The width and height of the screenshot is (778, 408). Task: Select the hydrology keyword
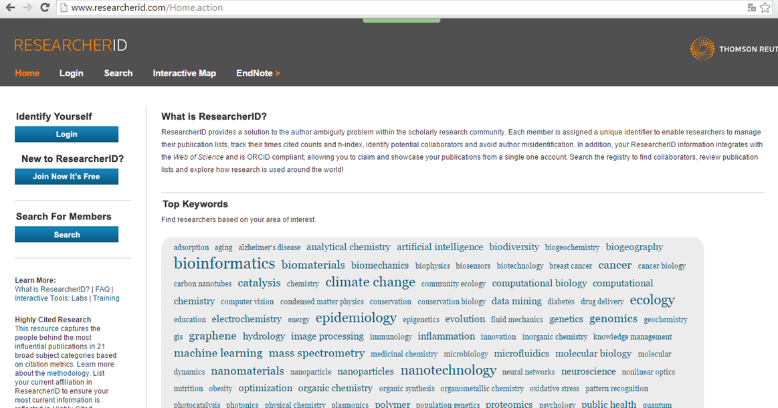tap(264, 336)
